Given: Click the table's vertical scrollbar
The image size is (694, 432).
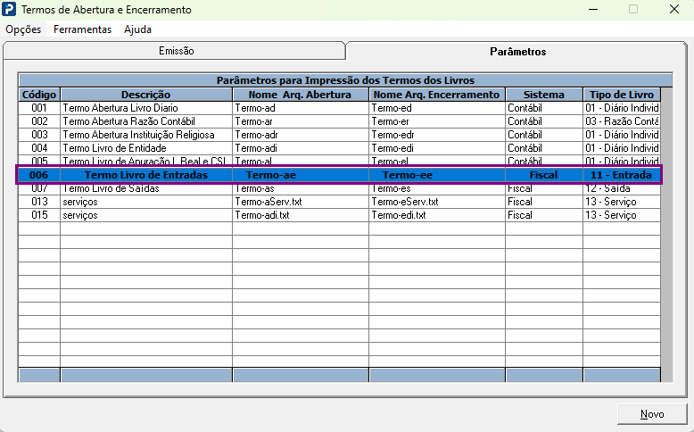Looking at the screenshot, I should click(666, 235).
